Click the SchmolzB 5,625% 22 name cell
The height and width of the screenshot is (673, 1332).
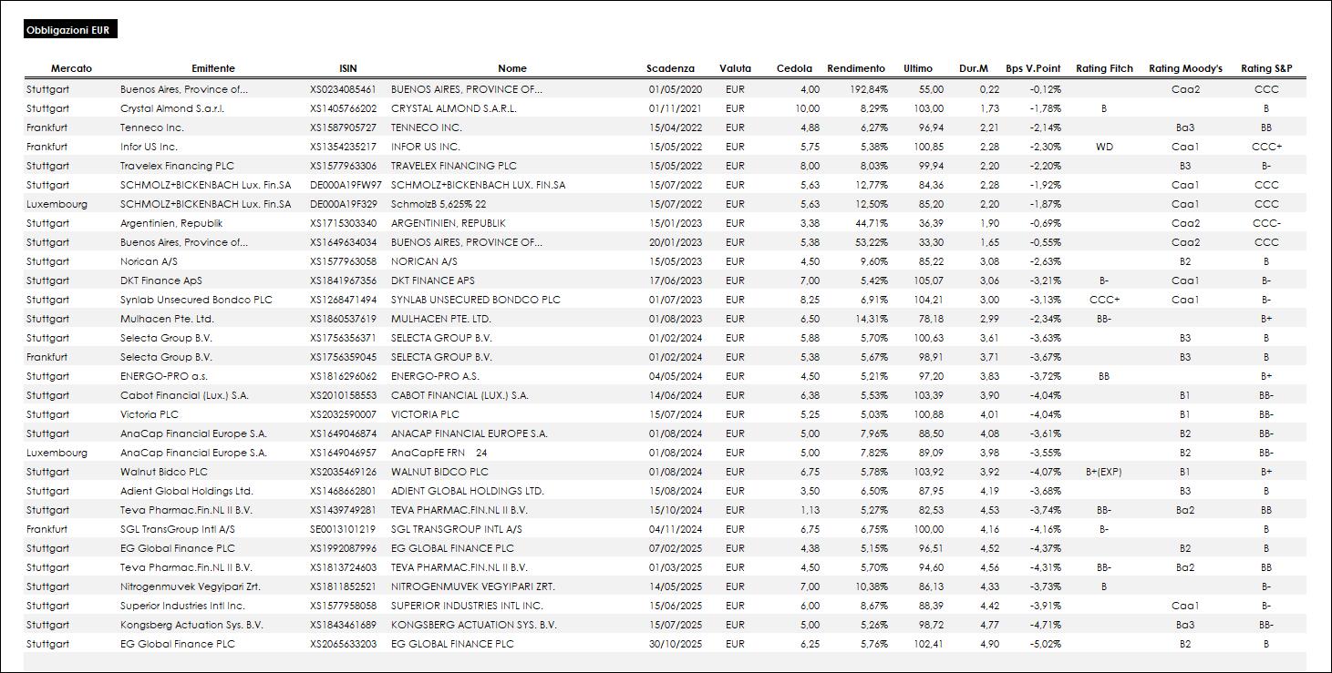click(439, 204)
